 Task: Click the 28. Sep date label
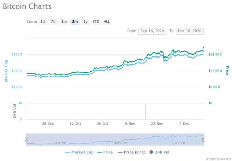click(x=48, y=124)
